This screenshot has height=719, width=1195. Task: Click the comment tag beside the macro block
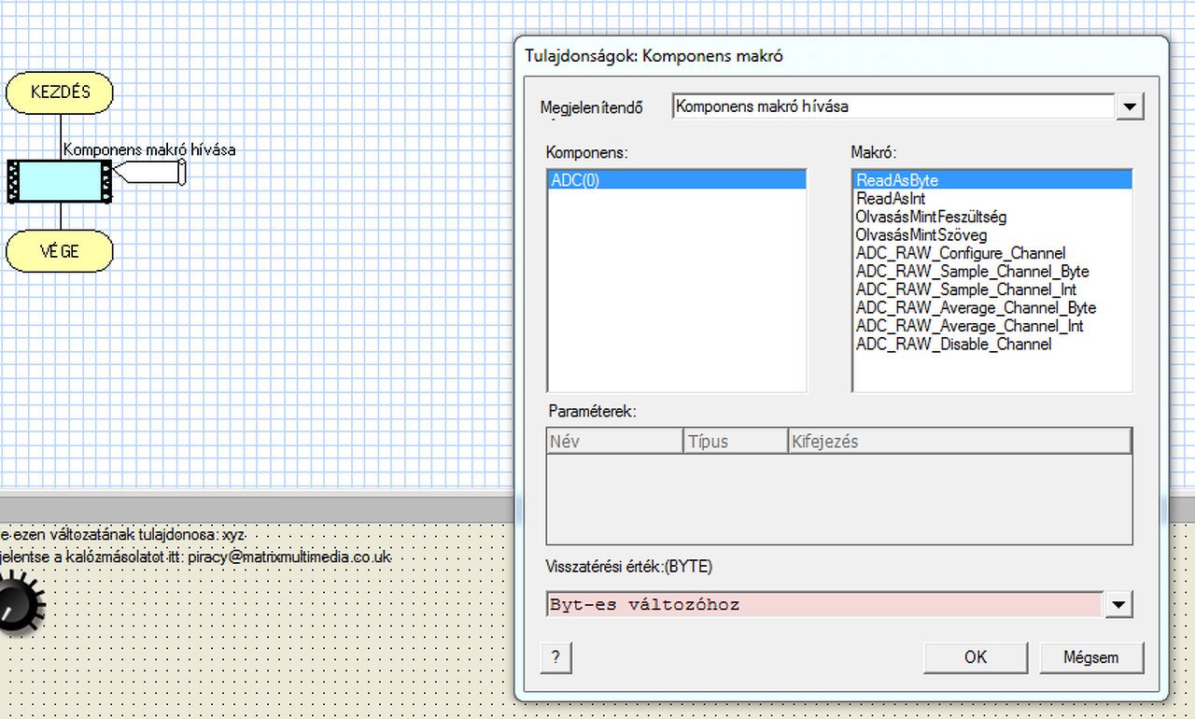coord(149,173)
